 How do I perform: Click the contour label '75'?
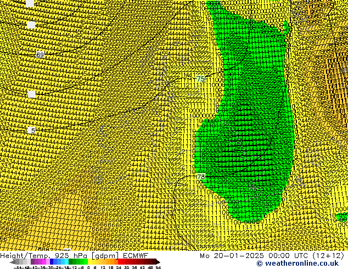click(x=201, y=79)
